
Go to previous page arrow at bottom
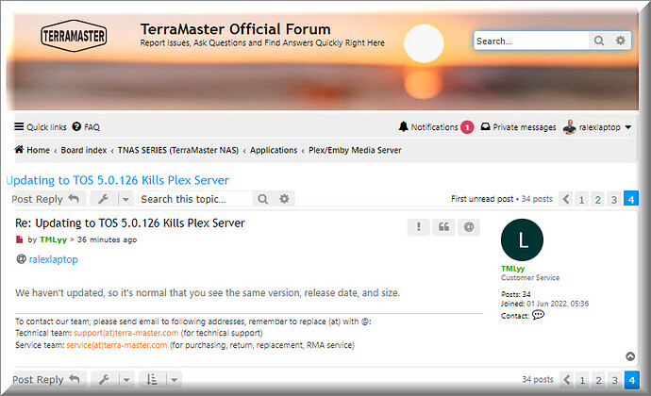567,380
